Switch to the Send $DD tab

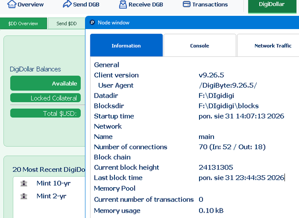point(66,23)
